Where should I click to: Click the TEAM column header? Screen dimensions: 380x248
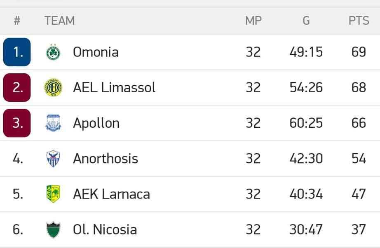[60, 21]
